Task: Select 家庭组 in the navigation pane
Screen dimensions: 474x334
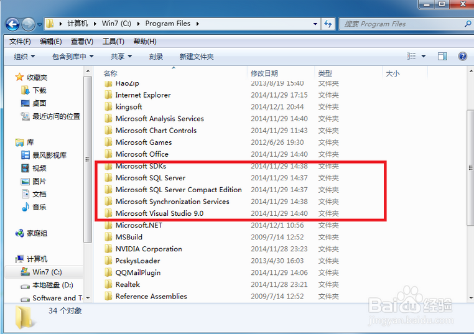Action: pyautogui.click(x=37, y=233)
